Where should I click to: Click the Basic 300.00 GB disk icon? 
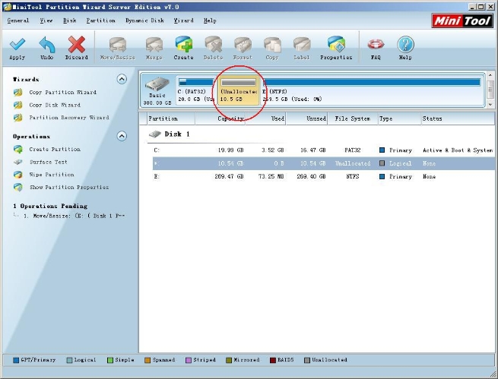157,90
